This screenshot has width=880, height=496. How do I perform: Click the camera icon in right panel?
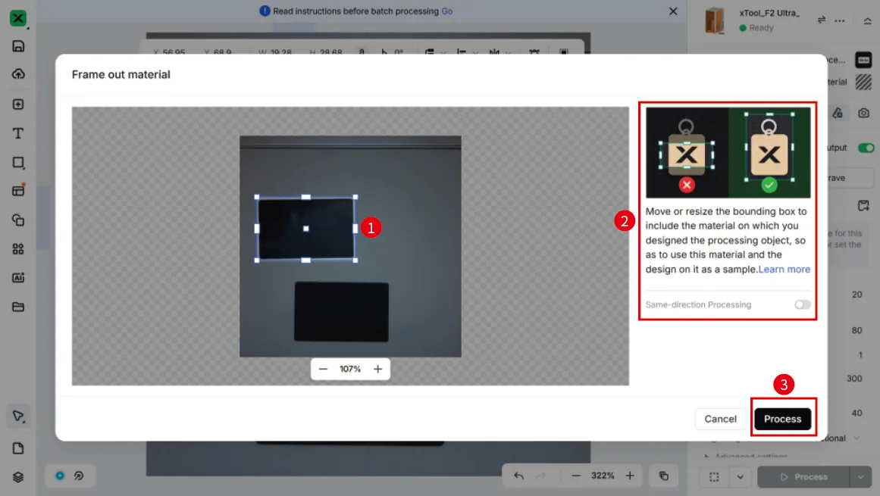(864, 114)
